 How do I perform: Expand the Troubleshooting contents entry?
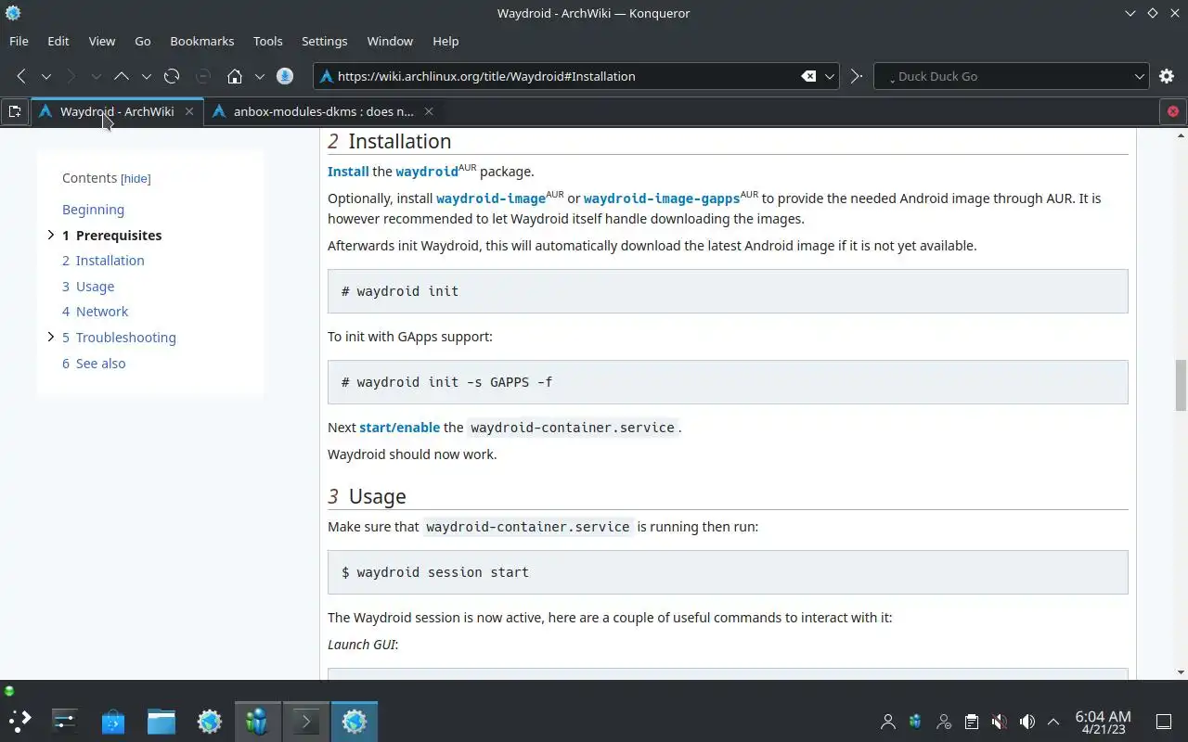coord(50,337)
